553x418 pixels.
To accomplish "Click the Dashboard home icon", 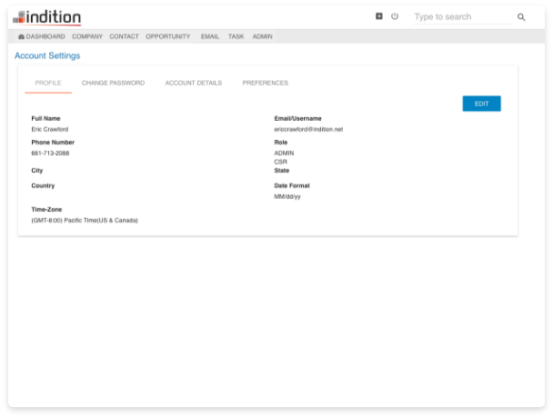I will point(21,37).
